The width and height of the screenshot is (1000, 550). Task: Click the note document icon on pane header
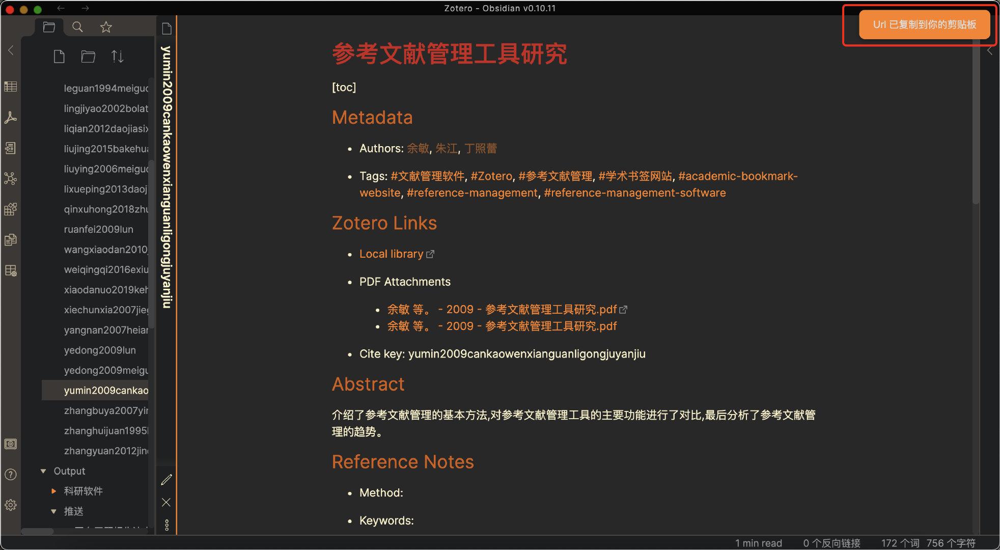pos(166,29)
